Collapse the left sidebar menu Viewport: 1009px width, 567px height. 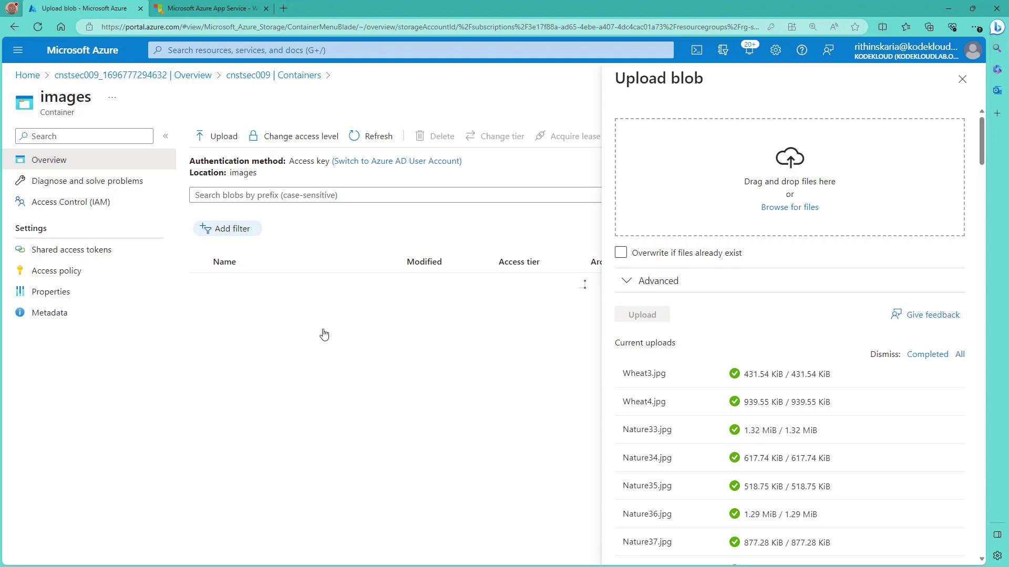(x=166, y=136)
